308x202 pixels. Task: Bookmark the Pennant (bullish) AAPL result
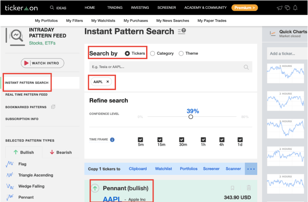pyautogui.click(x=232, y=188)
